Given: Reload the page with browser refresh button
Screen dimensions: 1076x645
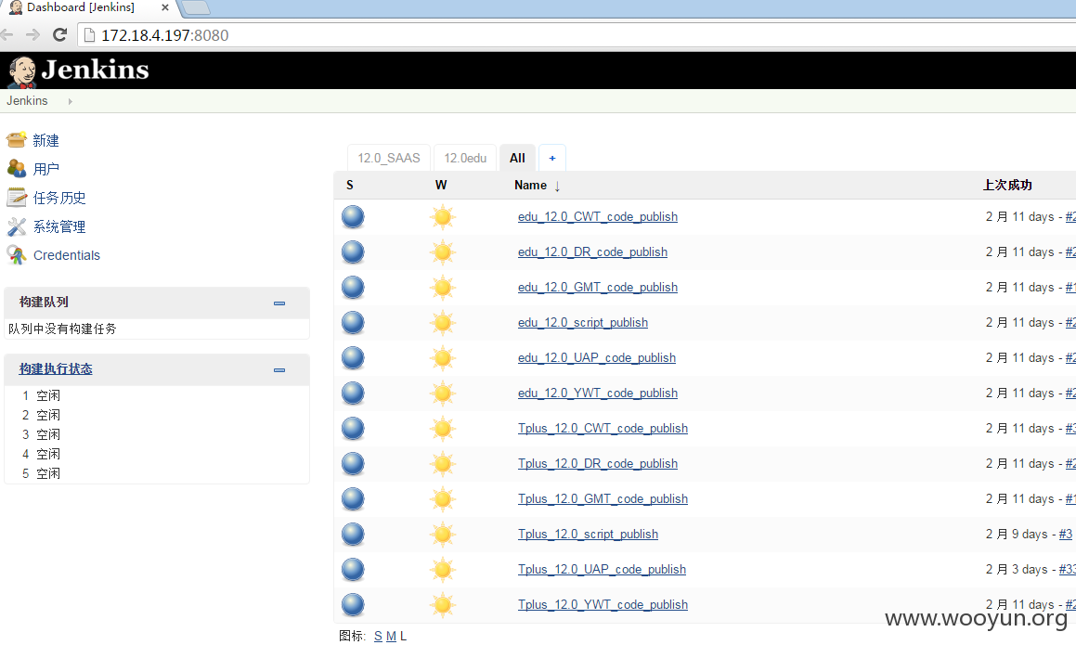Looking at the screenshot, I should [x=59, y=35].
